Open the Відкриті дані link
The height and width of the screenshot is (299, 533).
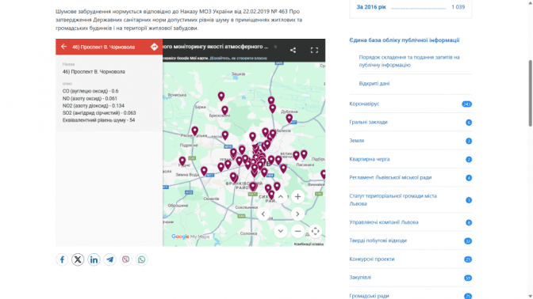coord(374,83)
